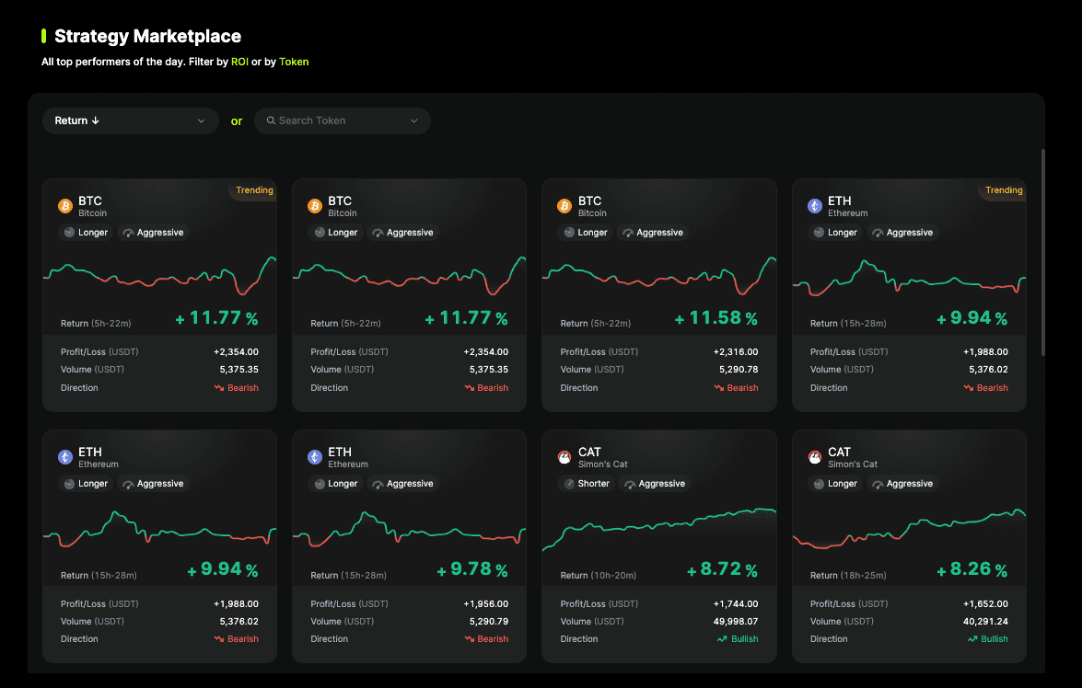Click the marketplace list vertical scrollbar
Image resolution: width=1082 pixels, height=688 pixels.
1042,252
